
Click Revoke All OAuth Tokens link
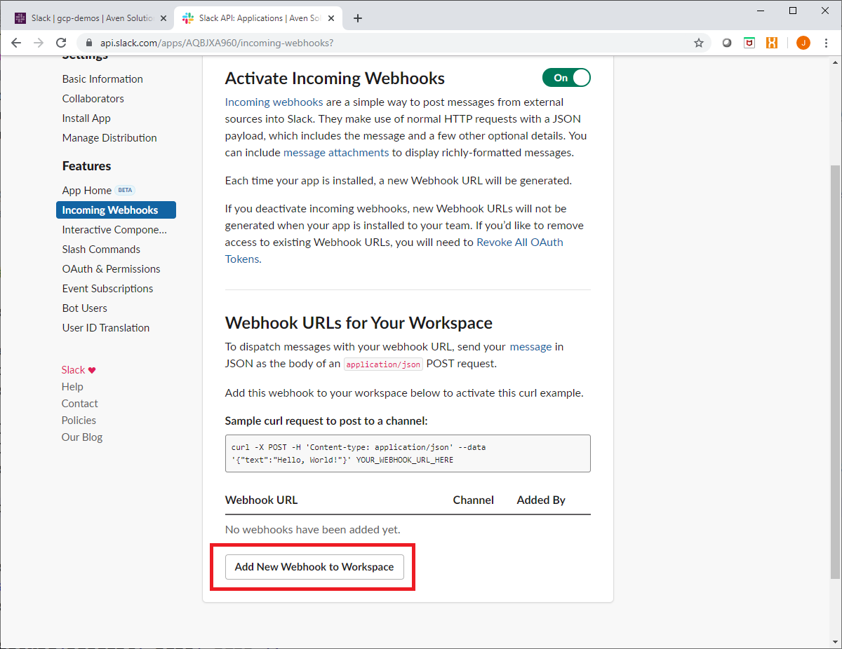(x=519, y=242)
